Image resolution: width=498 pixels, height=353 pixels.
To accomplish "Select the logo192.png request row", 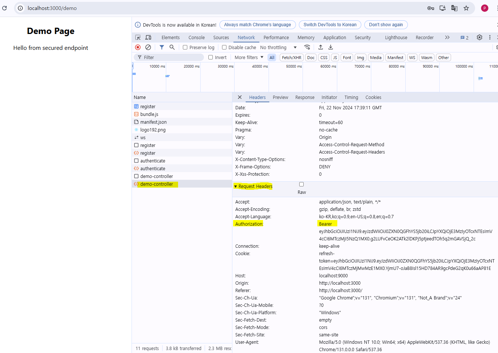I will tap(182, 130).
